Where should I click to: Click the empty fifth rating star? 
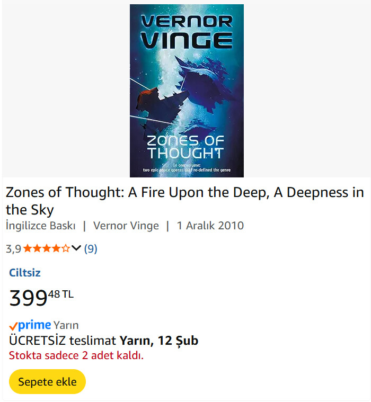tap(66, 248)
